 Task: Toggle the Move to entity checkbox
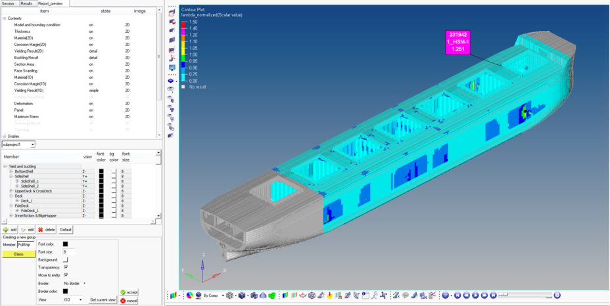click(66, 275)
